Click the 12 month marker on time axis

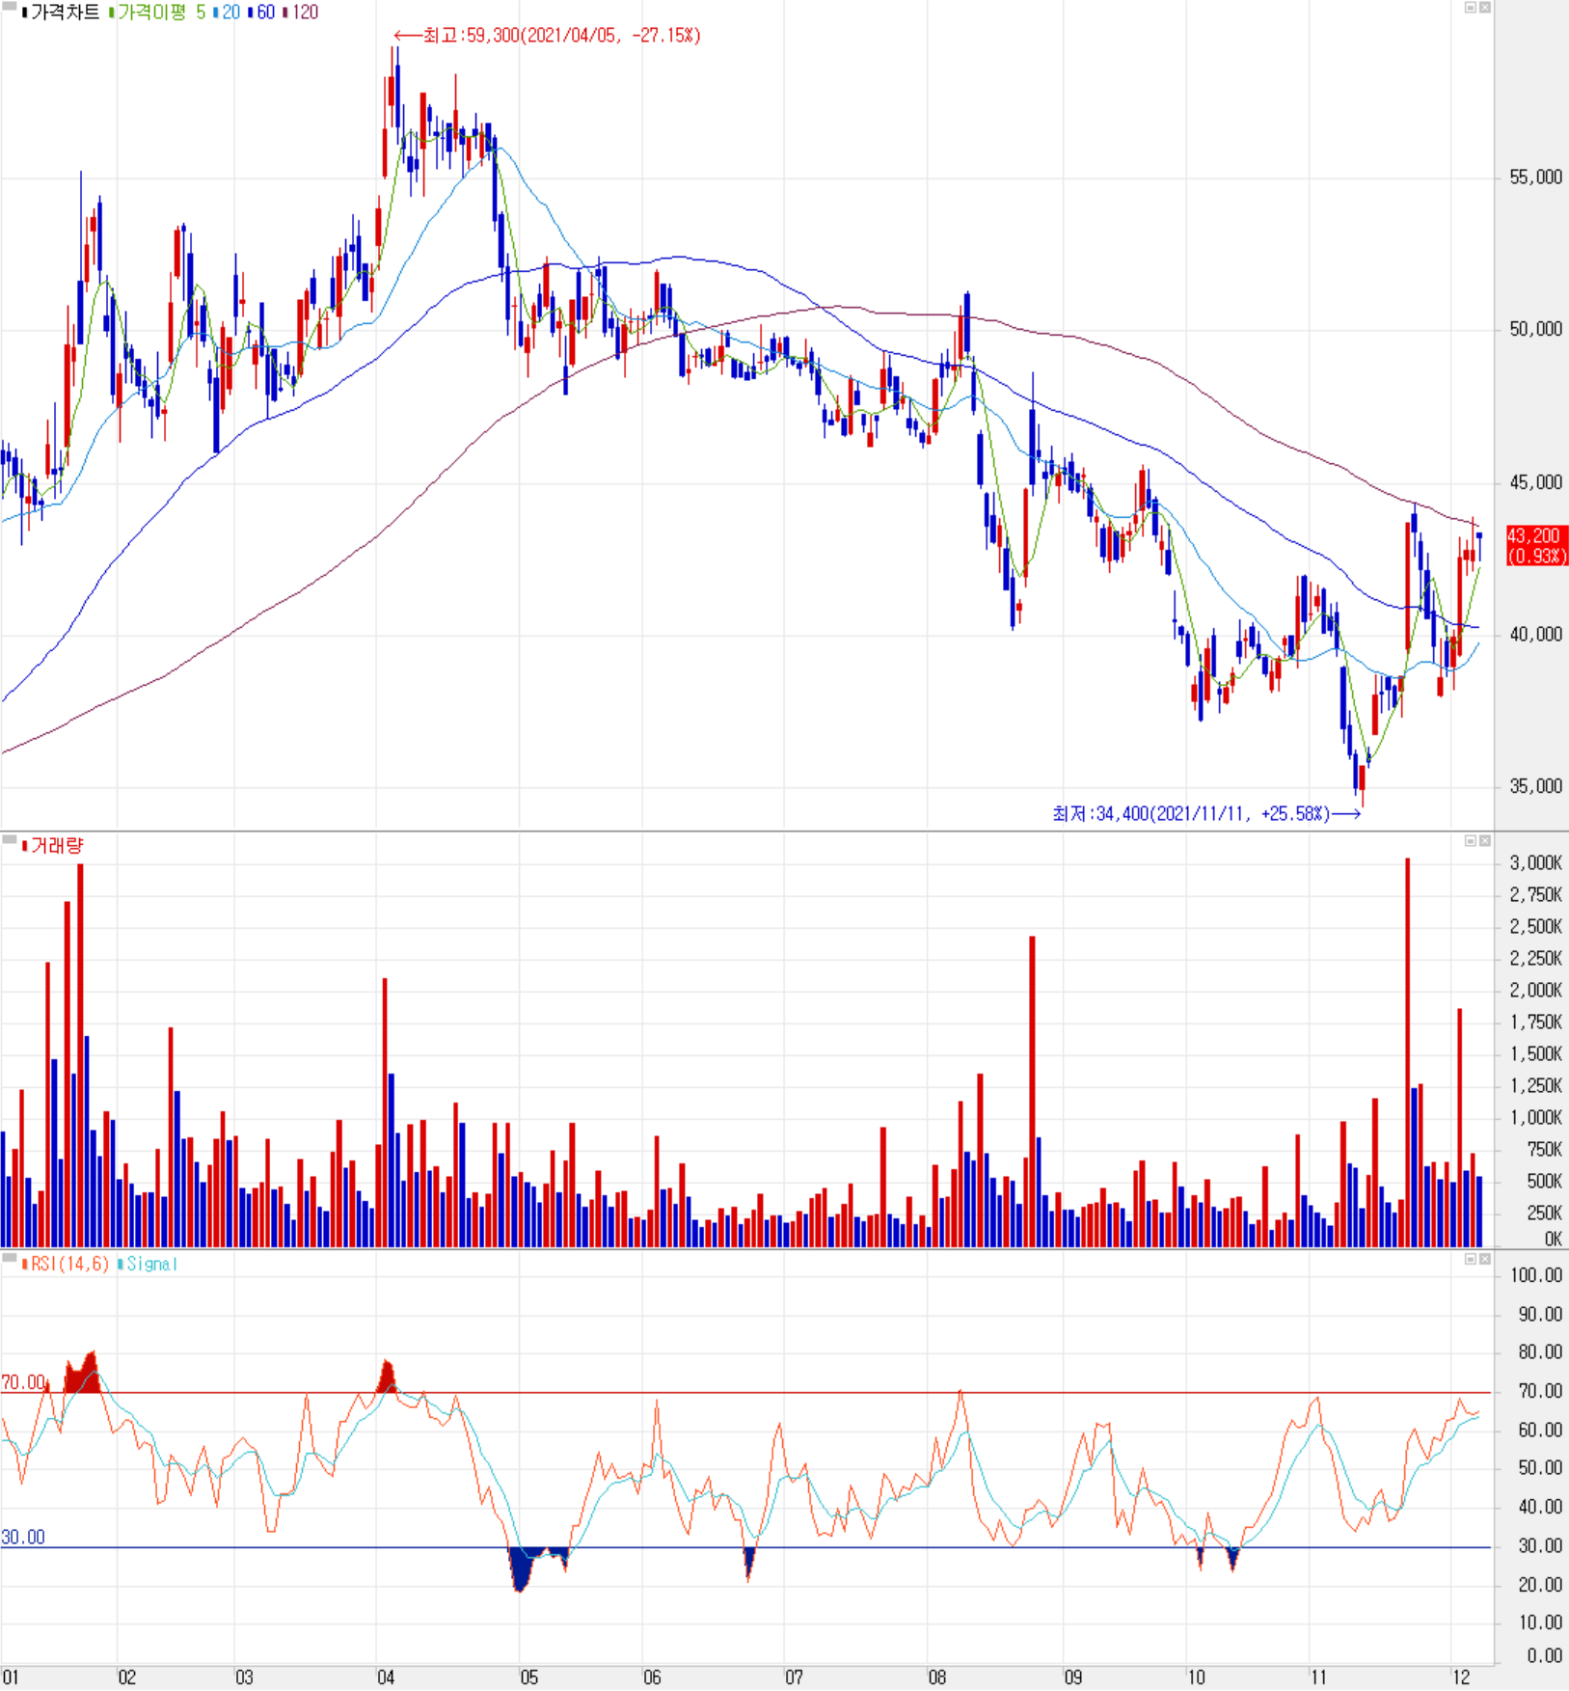[x=1461, y=1677]
